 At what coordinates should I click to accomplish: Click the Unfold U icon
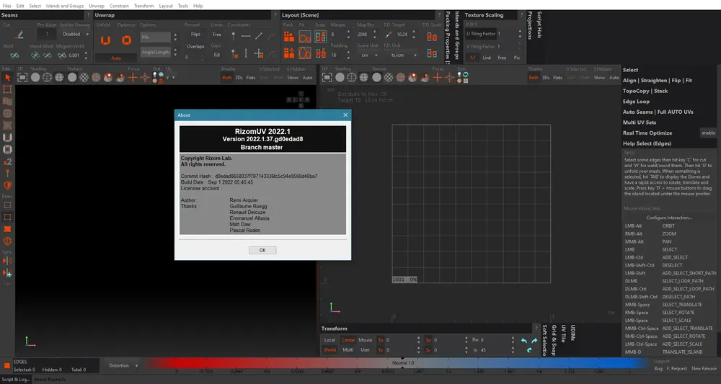tap(105, 40)
